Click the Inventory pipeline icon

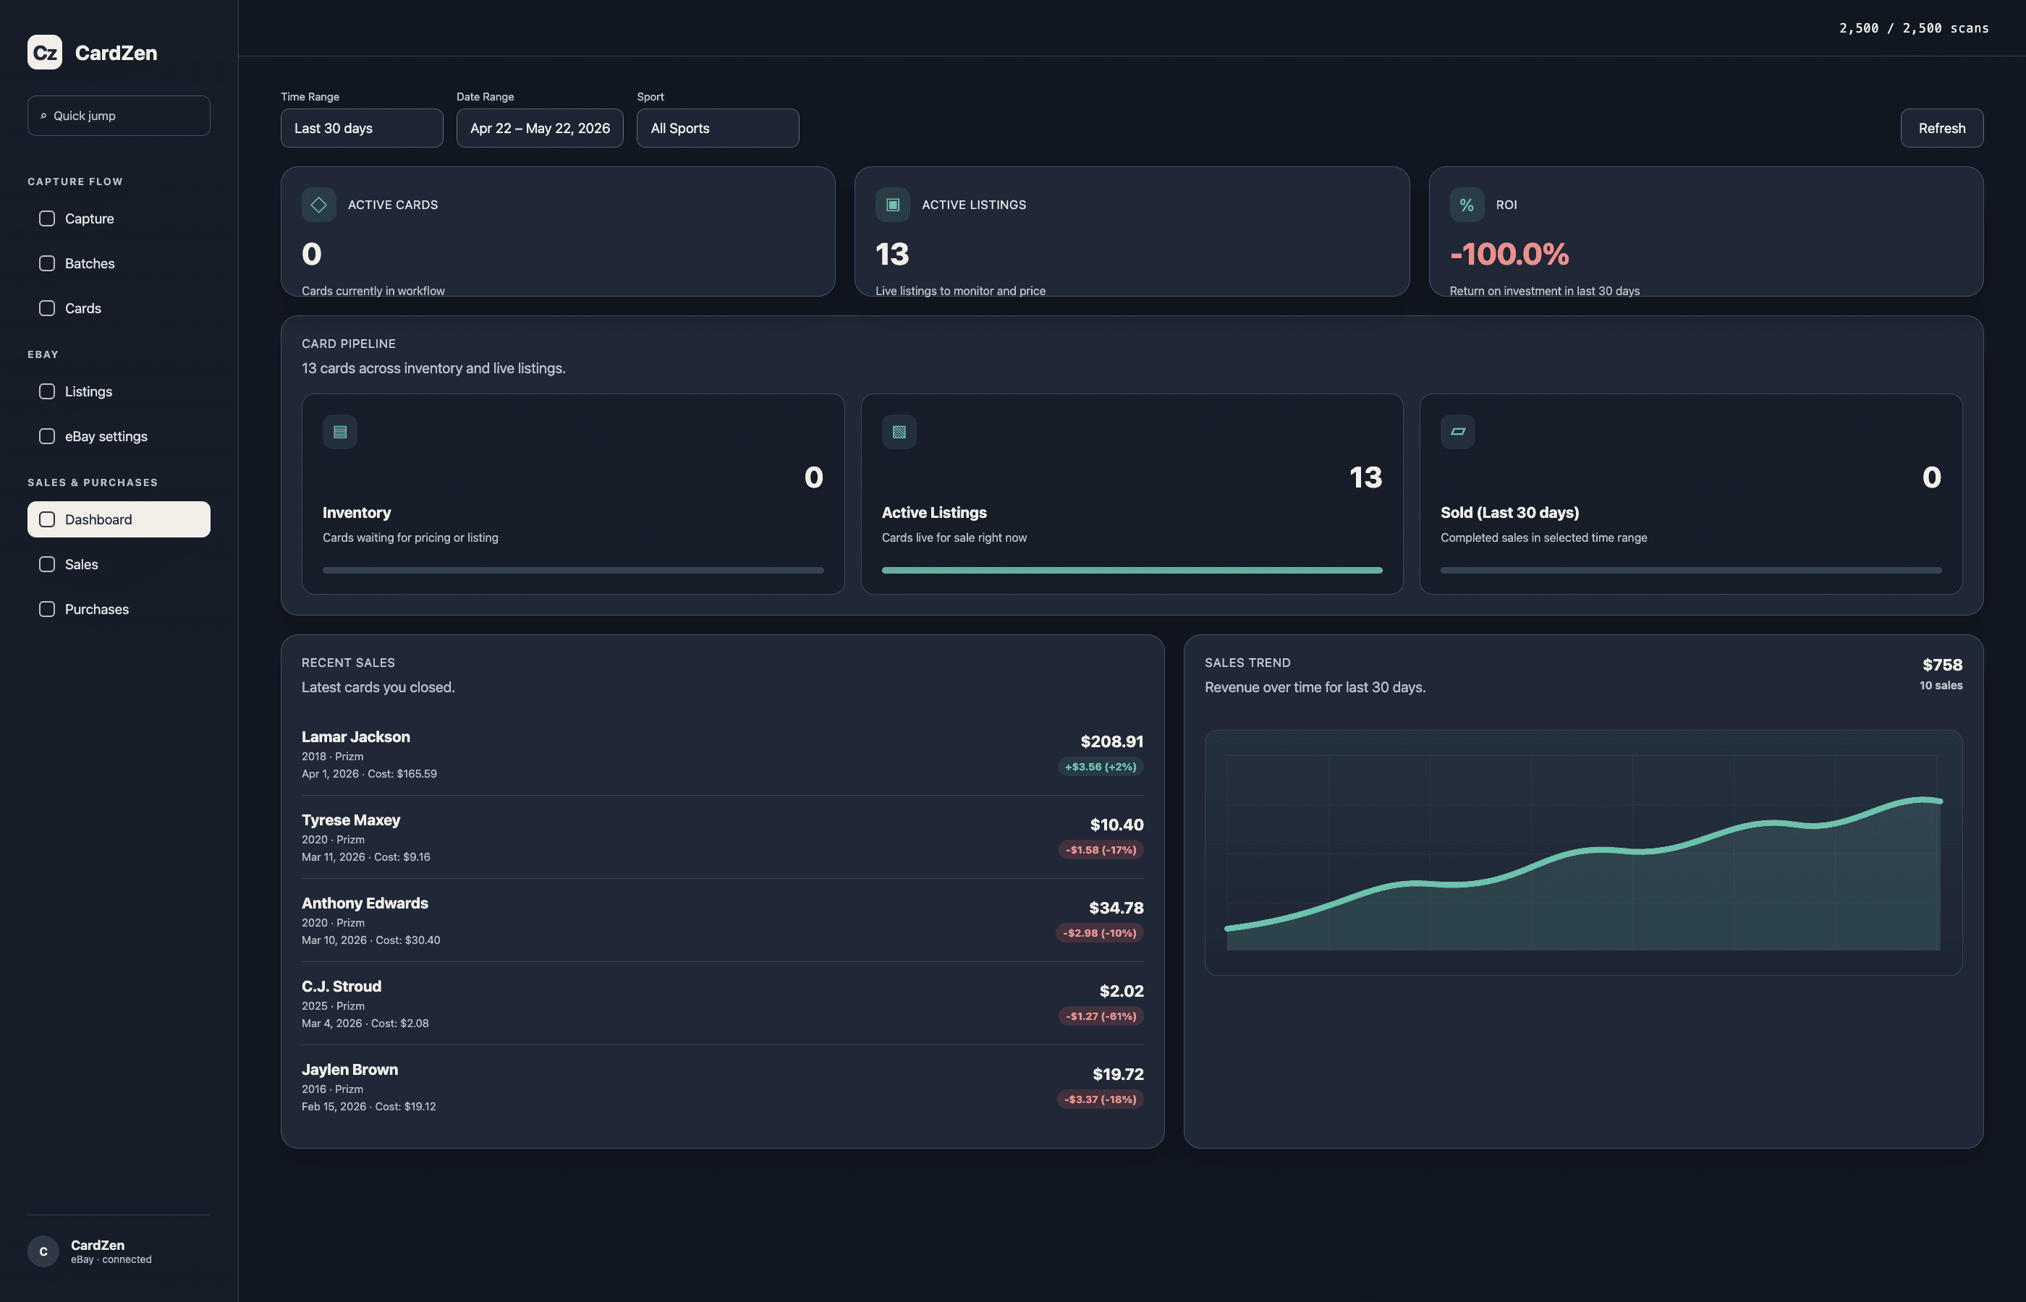click(x=340, y=432)
